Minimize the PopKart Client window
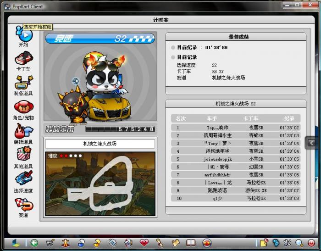Image resolution: width=321 pixels, height=251 pixels. pyautogui.click(x=288, y=5)
